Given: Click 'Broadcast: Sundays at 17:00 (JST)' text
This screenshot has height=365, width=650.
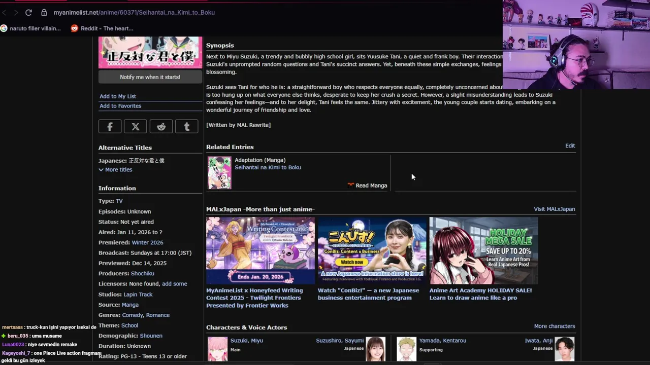Looking at the screenshot, I should 145,253.
